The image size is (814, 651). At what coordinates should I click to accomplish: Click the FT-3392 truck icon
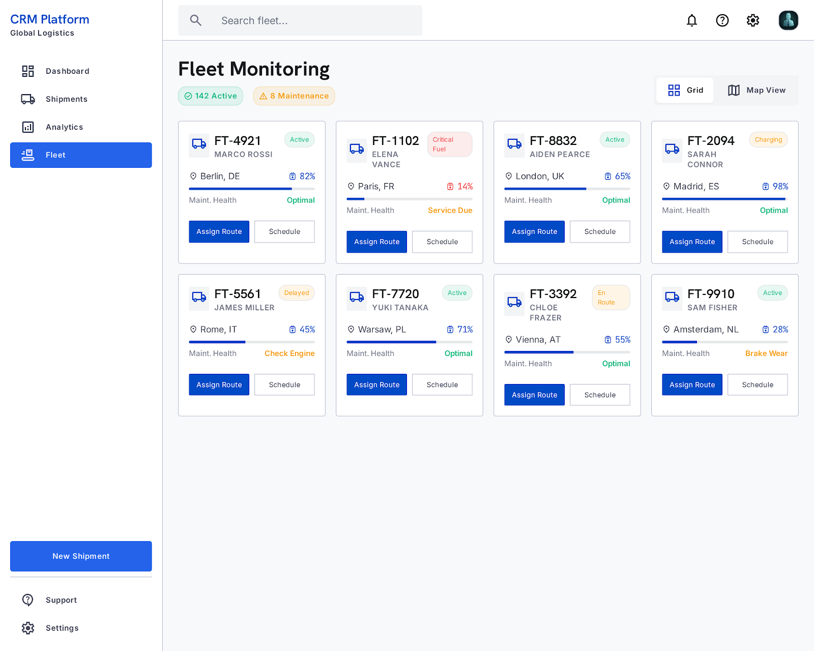tap(514, 303)
